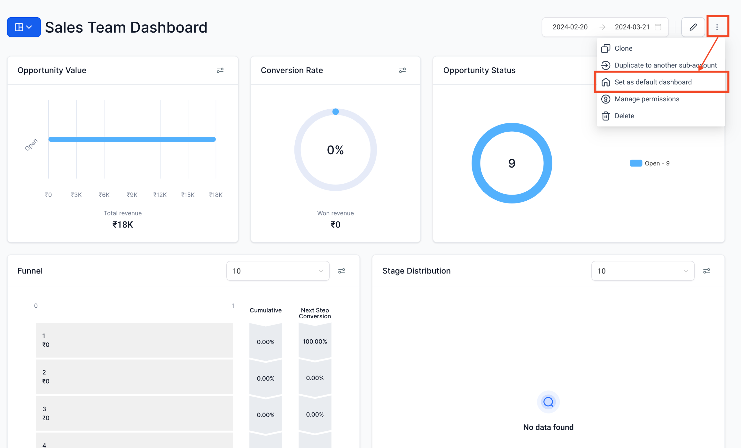Click the Conversion Rate gauge dot
The height and width of the screenshot is (448, 741).
click(335, 112)
